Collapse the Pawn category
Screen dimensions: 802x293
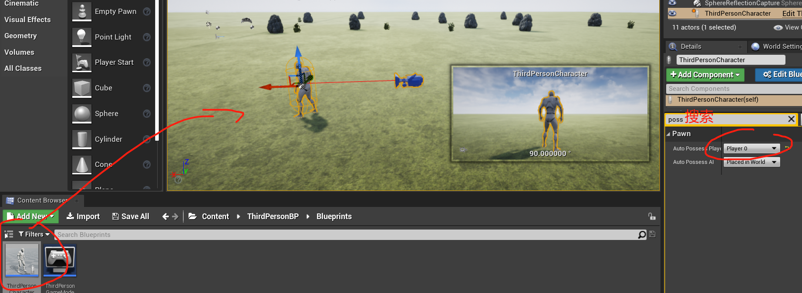coord(668,134)
